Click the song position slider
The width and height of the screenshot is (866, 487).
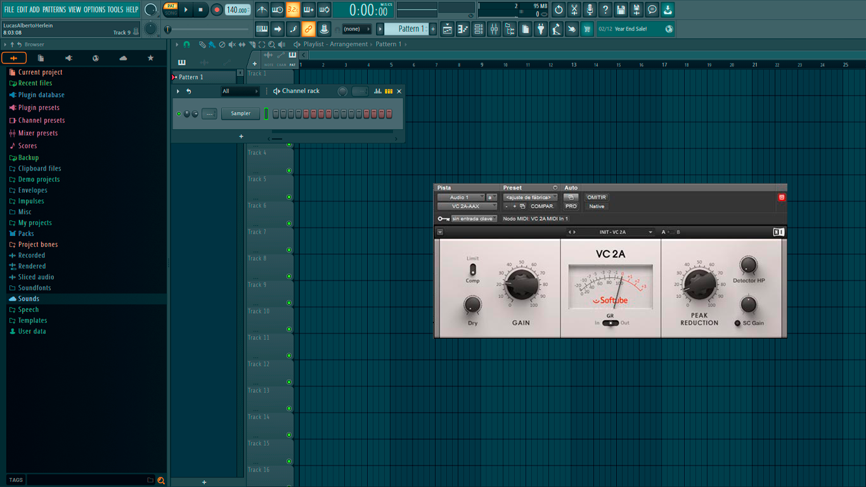pyautogui.click(x=207, y=29)
